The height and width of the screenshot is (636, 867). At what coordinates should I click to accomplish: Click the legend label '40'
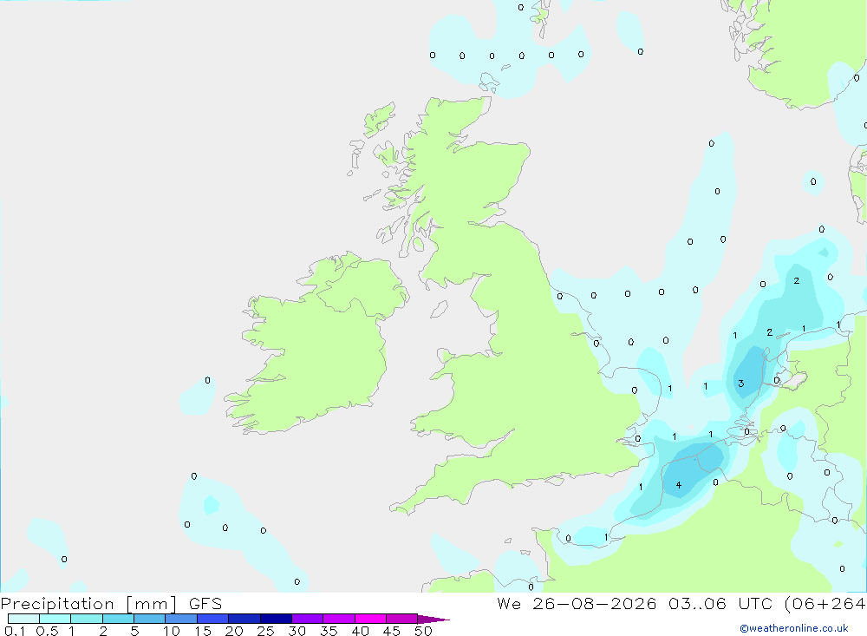tap(360, 631)
